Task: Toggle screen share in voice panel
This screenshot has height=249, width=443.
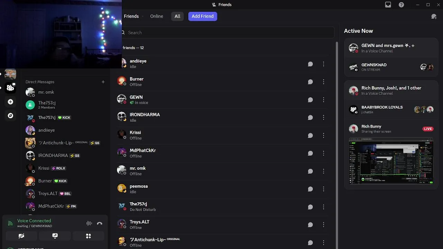Action: click(55, 236)
